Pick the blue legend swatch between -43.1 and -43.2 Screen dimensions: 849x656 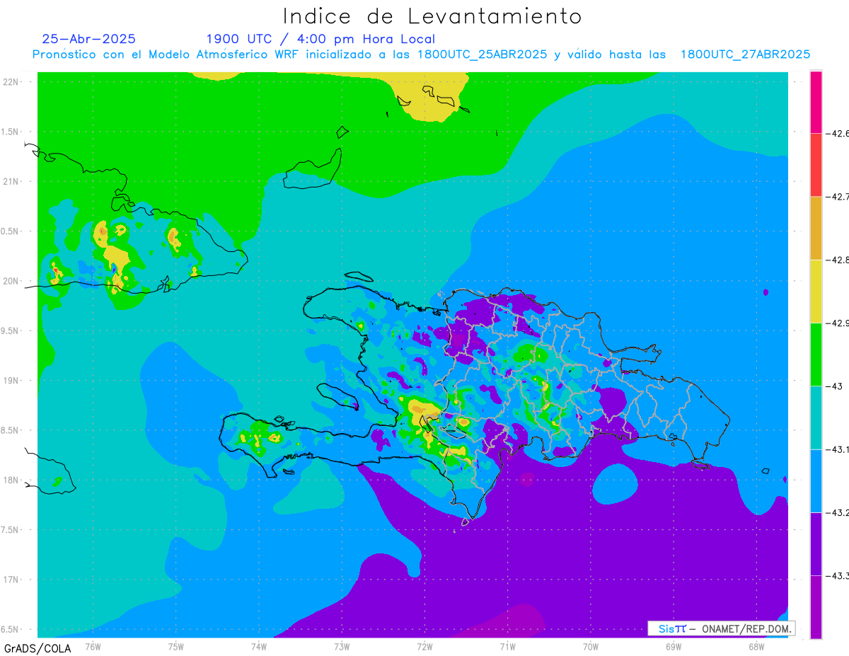pos(816,481)
